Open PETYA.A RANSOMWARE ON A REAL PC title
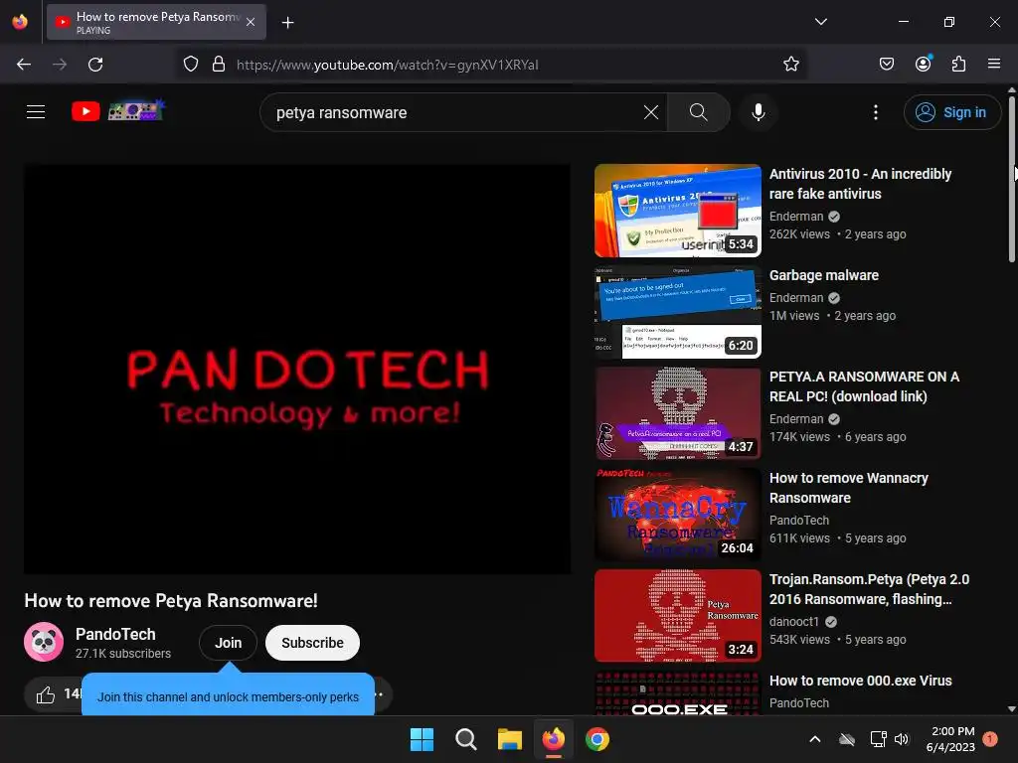1018x763 pixels. (864, 386)
